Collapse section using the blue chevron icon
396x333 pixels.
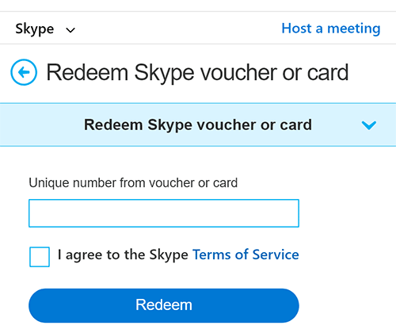click(x=369, y=125)
